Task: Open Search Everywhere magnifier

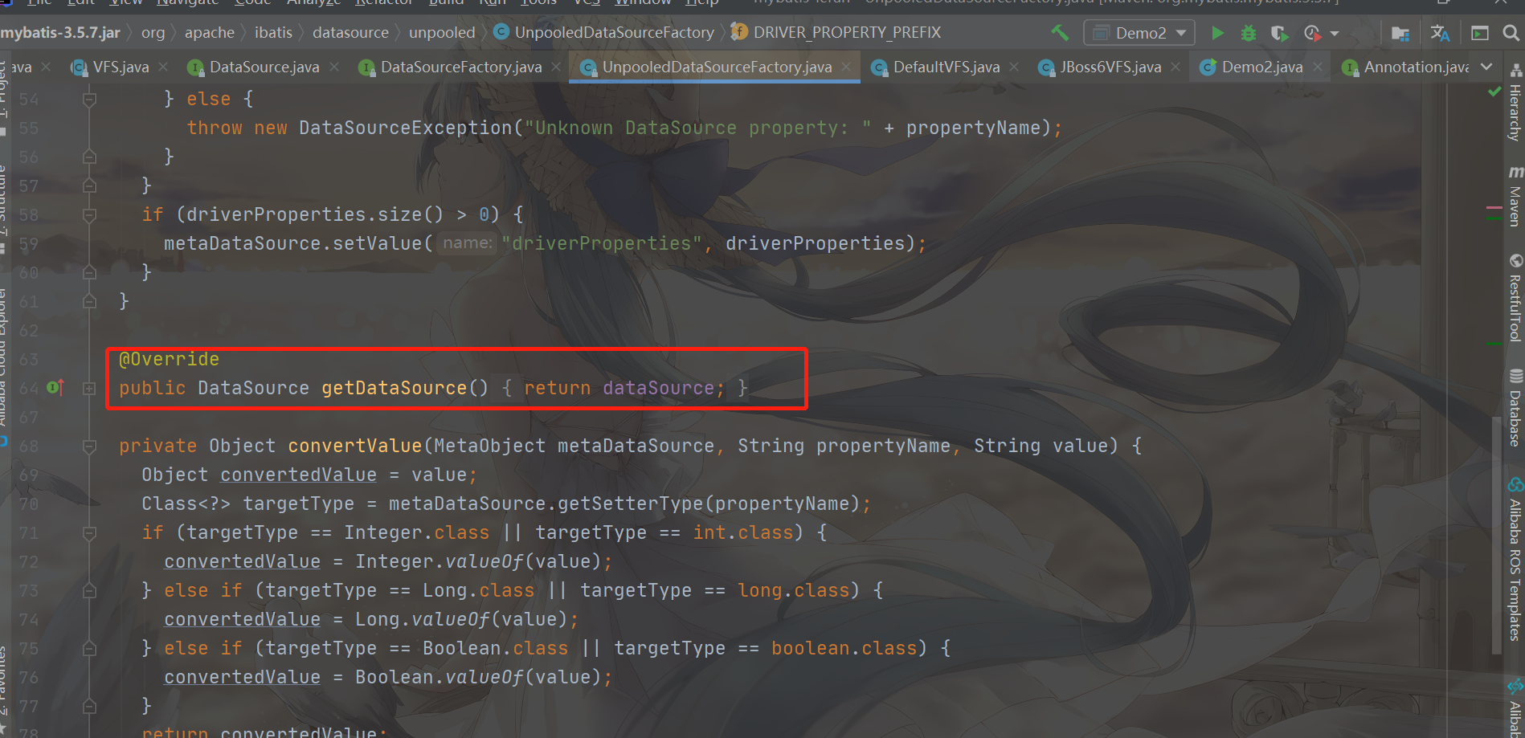Action: [1511, 33]
